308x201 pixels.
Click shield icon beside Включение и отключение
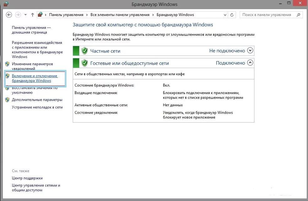coord(7,76)
